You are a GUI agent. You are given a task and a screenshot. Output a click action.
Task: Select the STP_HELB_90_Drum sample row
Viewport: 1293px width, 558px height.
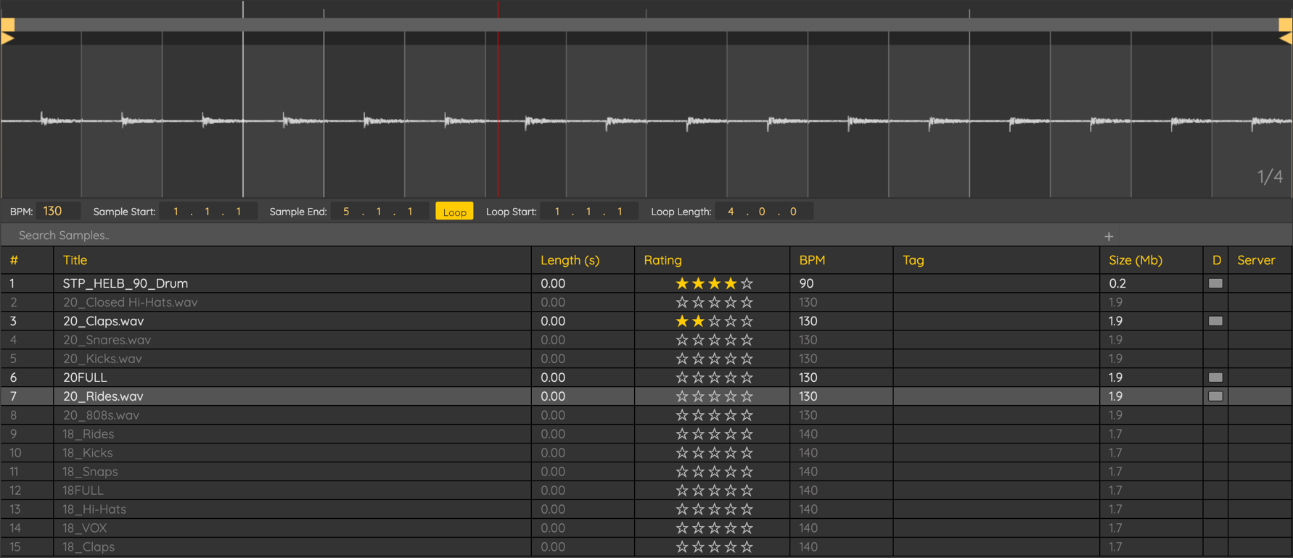pyautogui.click(x=646, y=283)
